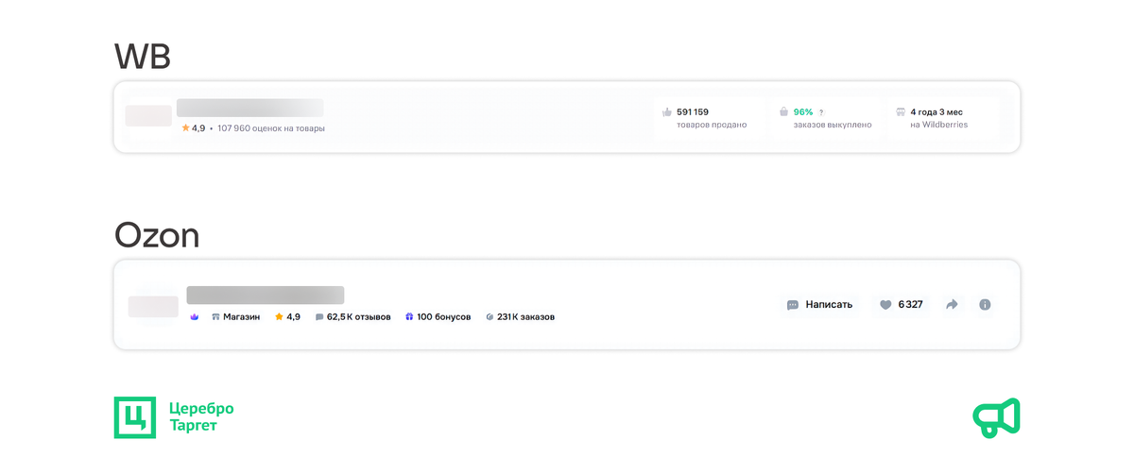Click the blurred seller logo in WB card
Screen dimensions: 1134x474
click(x=149, y=115)
